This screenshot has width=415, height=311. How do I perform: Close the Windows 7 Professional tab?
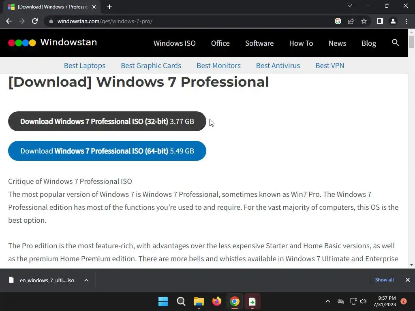tap(94, 7)
